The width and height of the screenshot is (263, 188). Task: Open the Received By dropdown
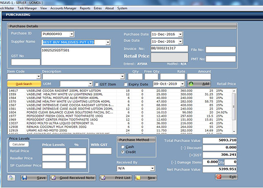pos(152,169)
